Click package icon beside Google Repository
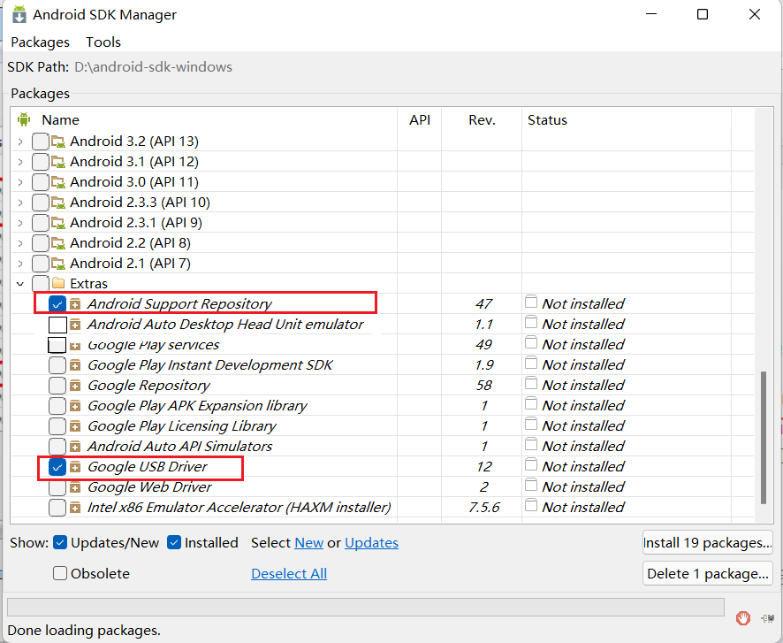 [75, 386]
